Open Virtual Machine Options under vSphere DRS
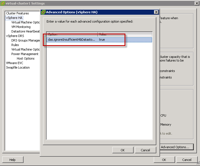This screenshot has height=166, width=200. [x=26, y=49]
